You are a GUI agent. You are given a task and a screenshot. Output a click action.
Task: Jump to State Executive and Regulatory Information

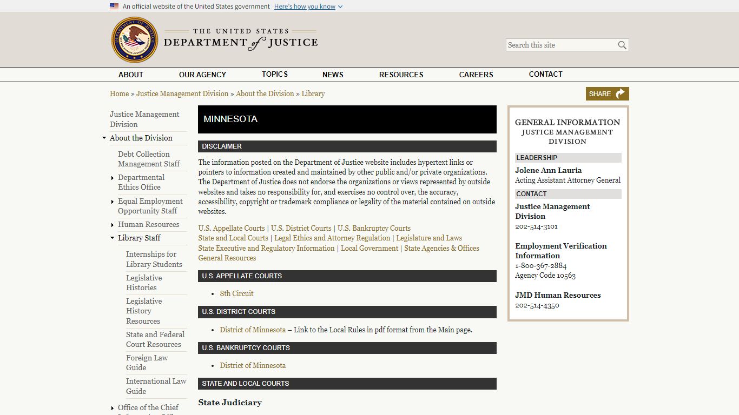click(266, 248)
